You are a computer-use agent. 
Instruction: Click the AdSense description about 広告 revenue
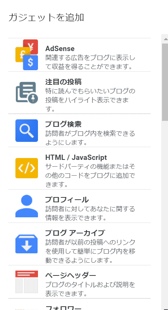pos(90,62)
